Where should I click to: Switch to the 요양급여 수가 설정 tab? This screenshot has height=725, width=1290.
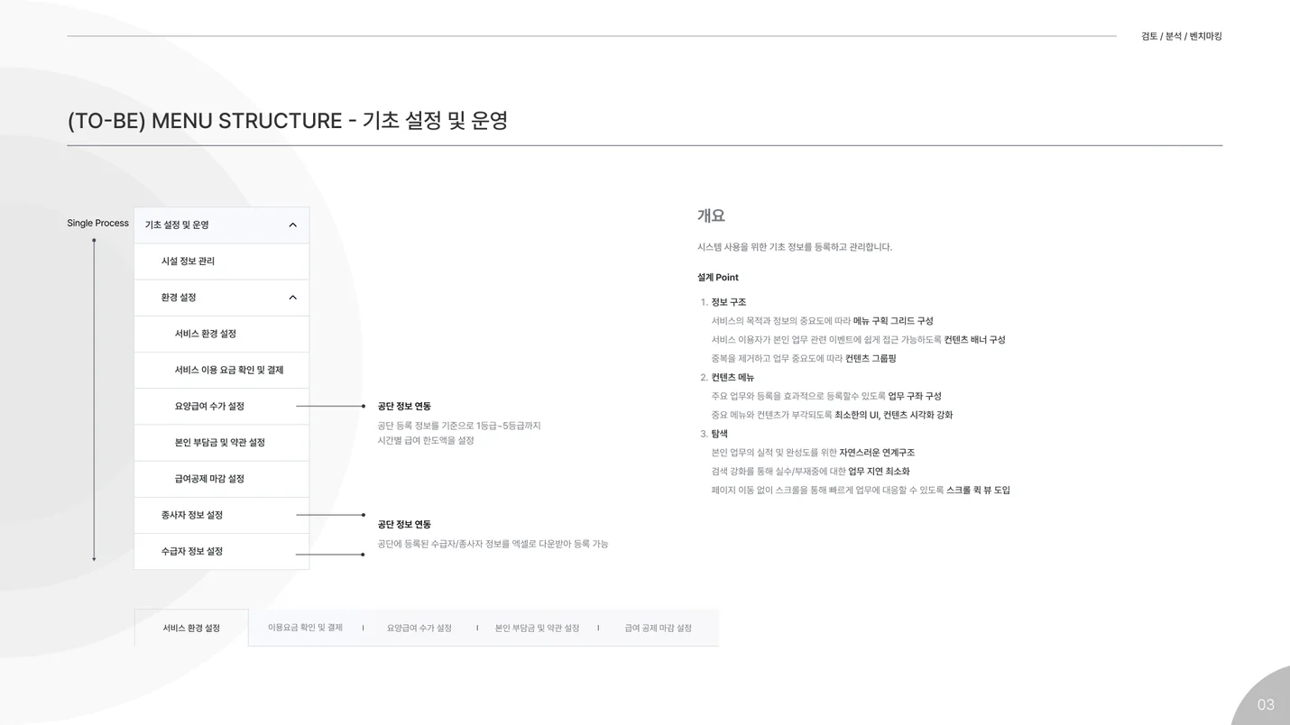click(419, 628)
